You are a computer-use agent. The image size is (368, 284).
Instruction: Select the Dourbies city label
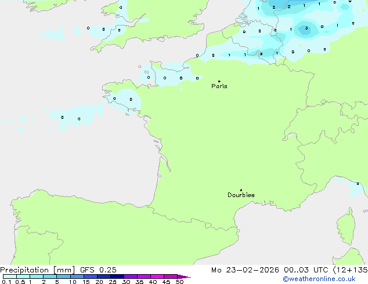pyautogui.click(x=241, y=195)
